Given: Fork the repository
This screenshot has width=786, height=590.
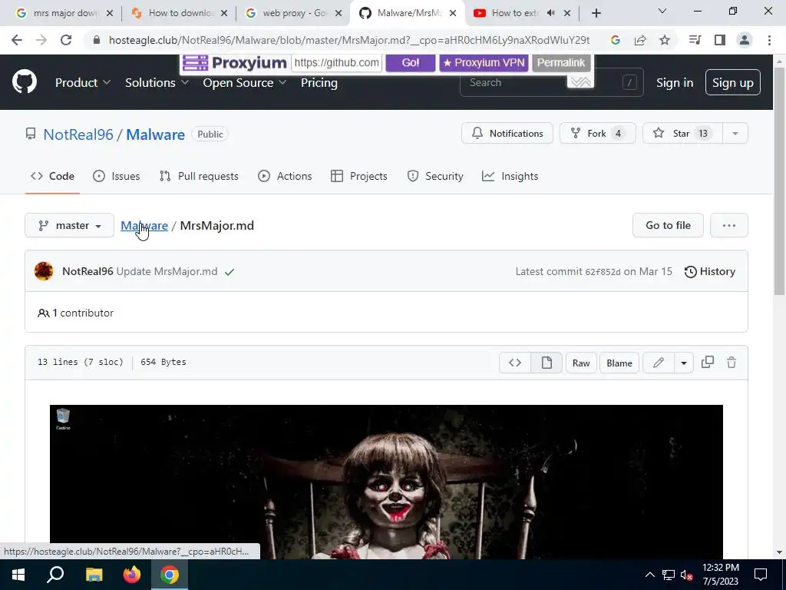Looking at the screenshot, I should point(597,134).
